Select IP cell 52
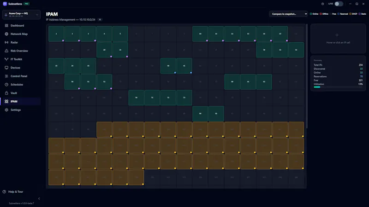 (x=104, y=82)
